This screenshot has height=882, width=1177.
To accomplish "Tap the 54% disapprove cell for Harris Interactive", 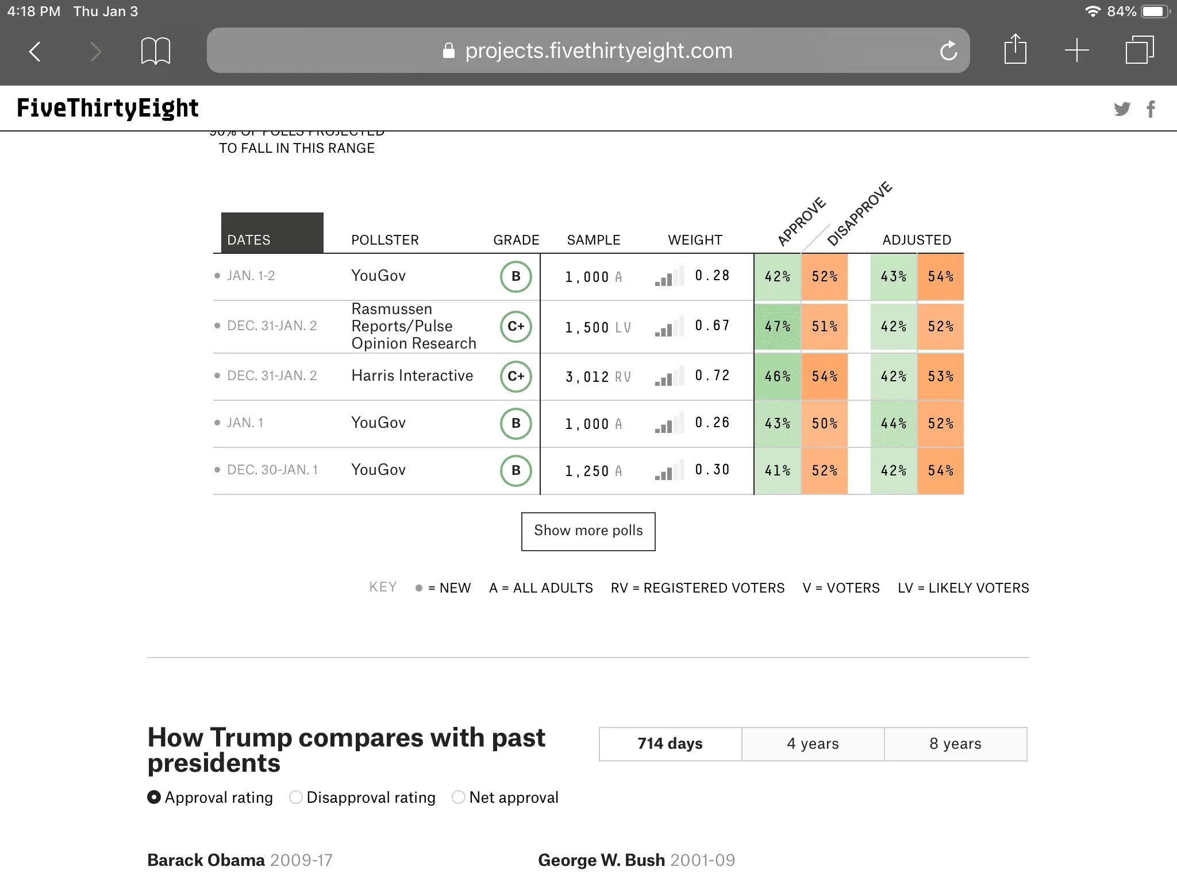I will 825,376.
